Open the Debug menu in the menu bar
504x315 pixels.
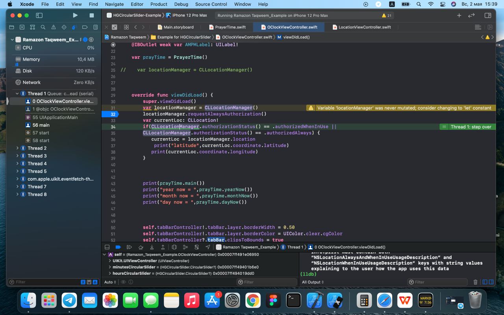click(181, 4)
